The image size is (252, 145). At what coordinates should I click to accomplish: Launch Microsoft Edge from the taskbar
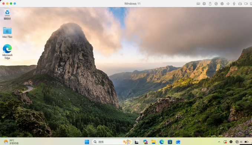(162, 142)
